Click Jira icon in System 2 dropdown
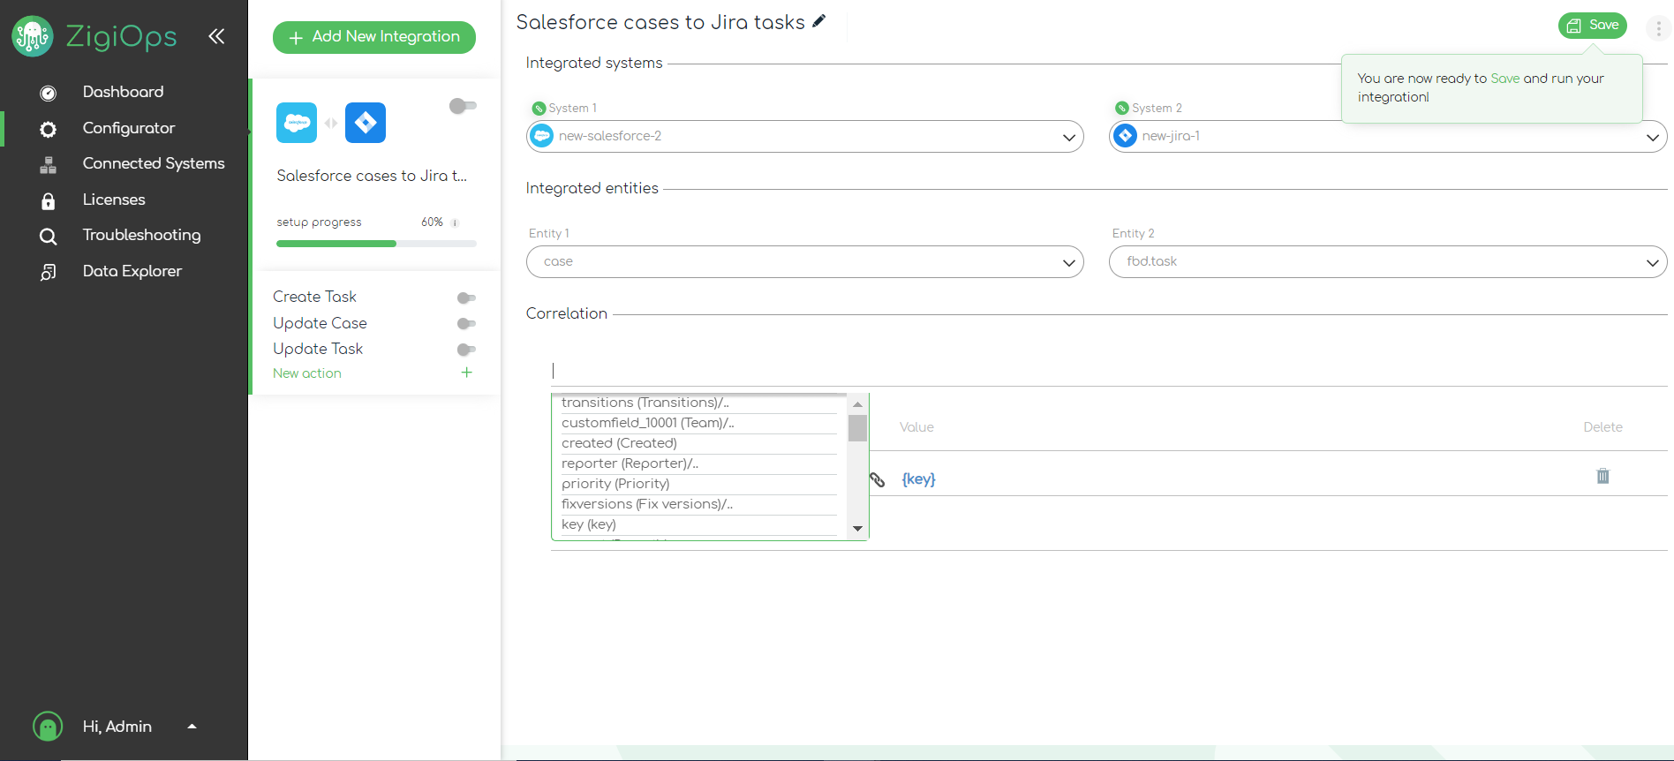The width and height of the screenshot is (1674, 761). tap(1125, 136)
